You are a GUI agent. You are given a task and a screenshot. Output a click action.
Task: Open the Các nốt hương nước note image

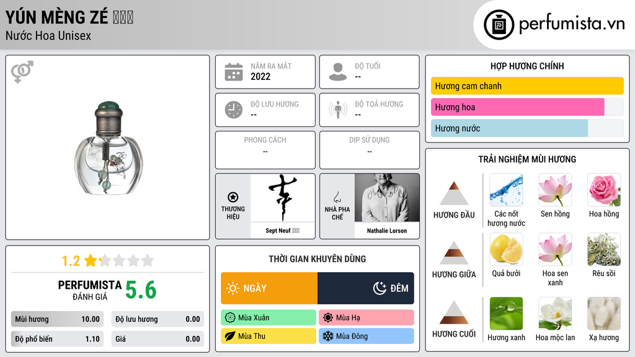tap(506, 190)
